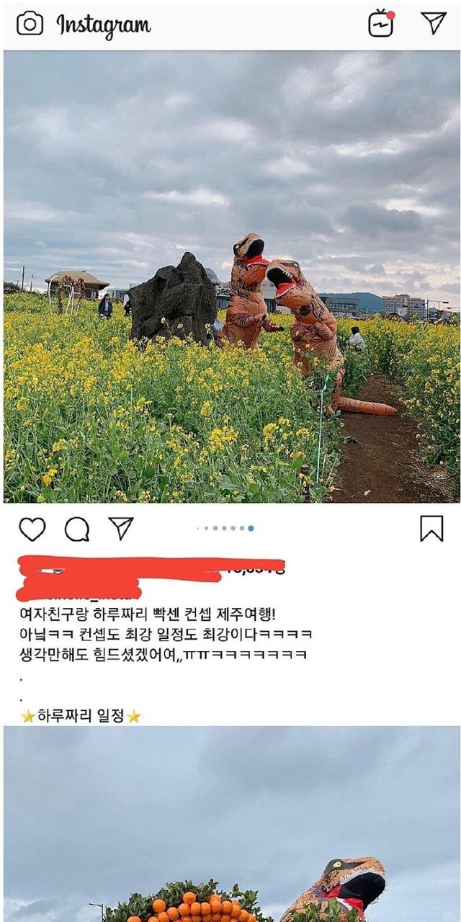Tap the starred 하루짜리 일정 heading
The width and height of the screenshot is (461, 922).
pyautogui.click(x=81, y=716)
